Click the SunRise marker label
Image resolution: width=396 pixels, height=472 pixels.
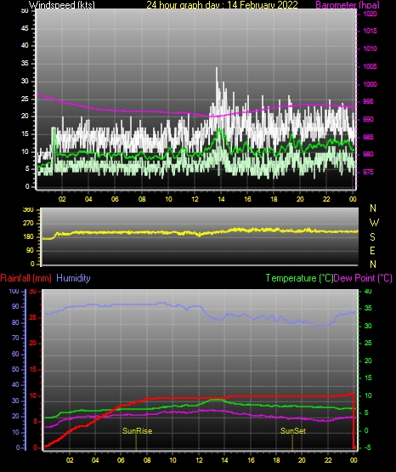[x=137, y=431]
